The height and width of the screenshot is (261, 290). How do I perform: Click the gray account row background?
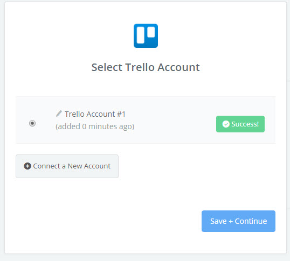[x=146, y=120]
